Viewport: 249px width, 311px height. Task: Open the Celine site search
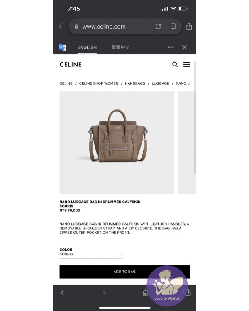(x=175, y=64)
